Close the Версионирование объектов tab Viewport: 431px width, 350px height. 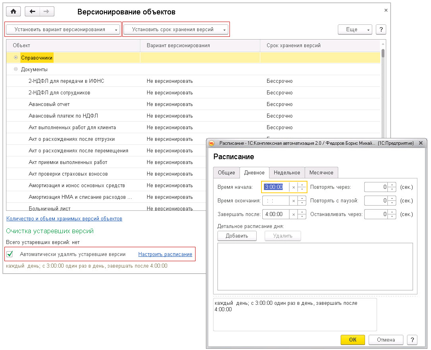[386, 10]
